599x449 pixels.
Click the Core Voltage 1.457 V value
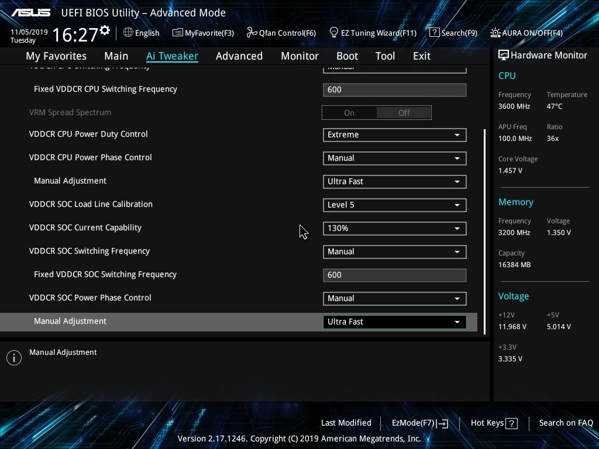click(x=510, y=170)
